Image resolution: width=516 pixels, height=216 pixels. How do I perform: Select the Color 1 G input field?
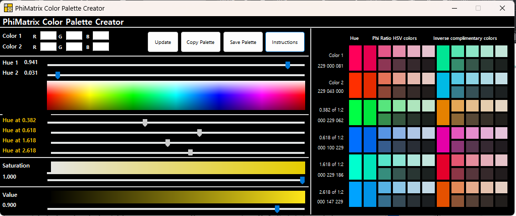coord(74,36)
